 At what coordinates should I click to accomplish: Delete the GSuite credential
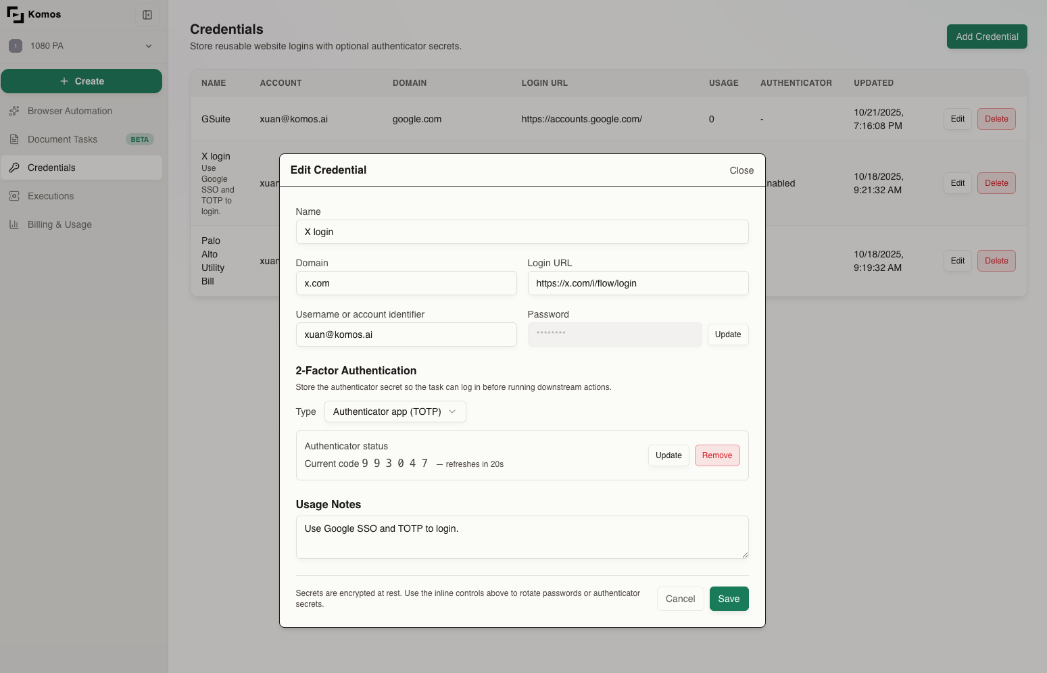tap(996, 119)
